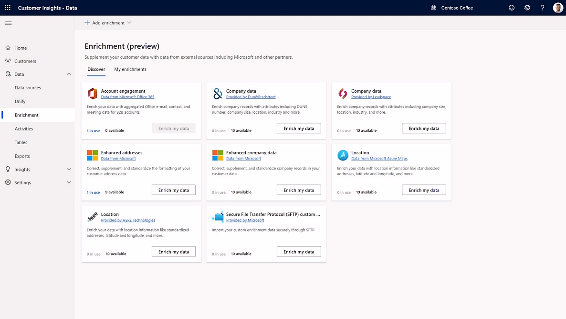The width and height of the screenshot is (566, 319).
Task: Select the Contoso Coffee environment picker
Action: pyautogui.click(x=451, y=8)
